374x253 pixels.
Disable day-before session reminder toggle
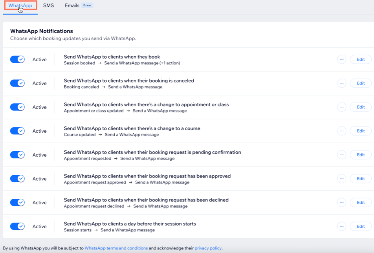point(17,226)
